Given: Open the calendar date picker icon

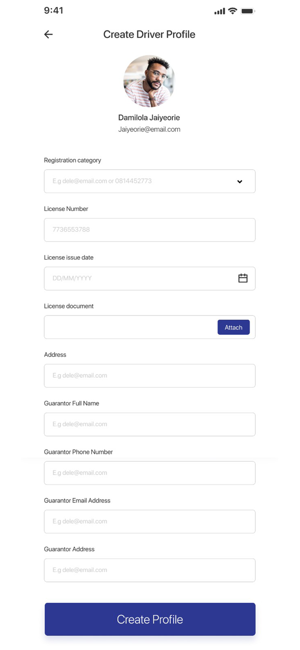Looking at the screenshot, I should point(243,278).
